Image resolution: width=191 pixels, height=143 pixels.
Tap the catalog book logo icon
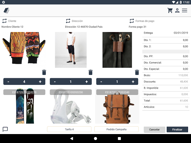coord(6,10)
